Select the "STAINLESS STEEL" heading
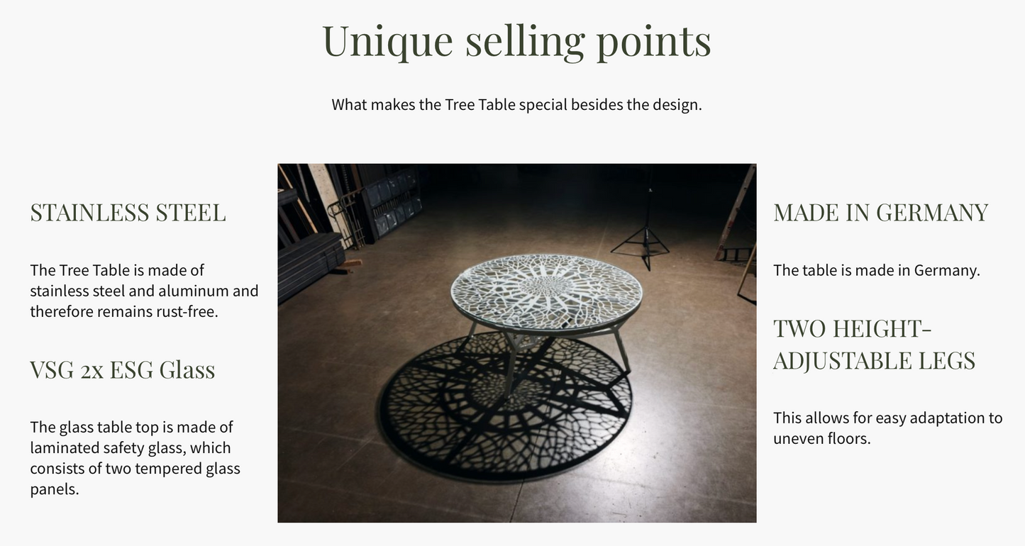 pyautogui.click(x=128, y=212)
